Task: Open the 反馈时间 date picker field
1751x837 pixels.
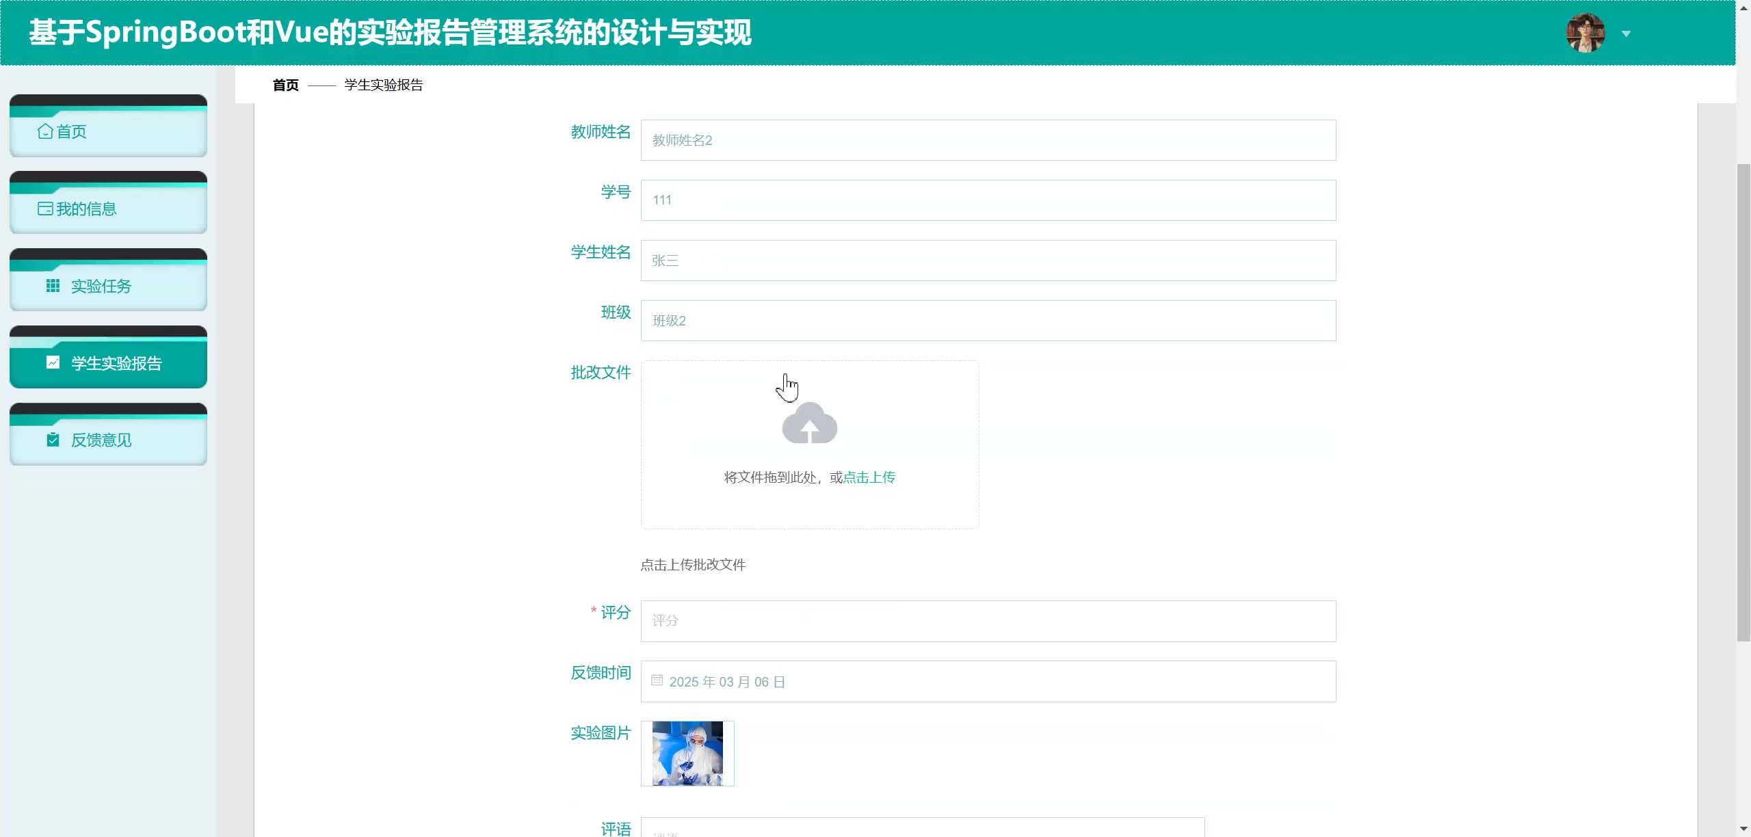Action: coord(987,681)
